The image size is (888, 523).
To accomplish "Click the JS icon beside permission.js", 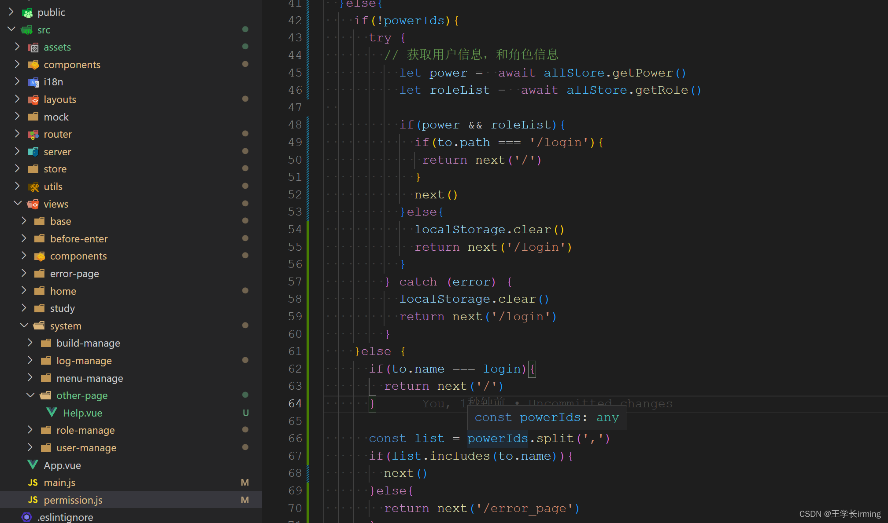I will pos(33,500).
